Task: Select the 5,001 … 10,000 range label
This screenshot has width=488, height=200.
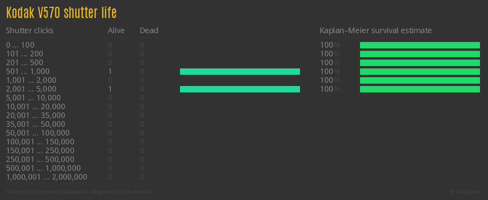Action: [x=33, y=98]
